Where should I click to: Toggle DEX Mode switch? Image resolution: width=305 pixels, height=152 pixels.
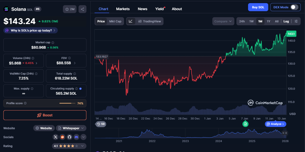[294, 7]
